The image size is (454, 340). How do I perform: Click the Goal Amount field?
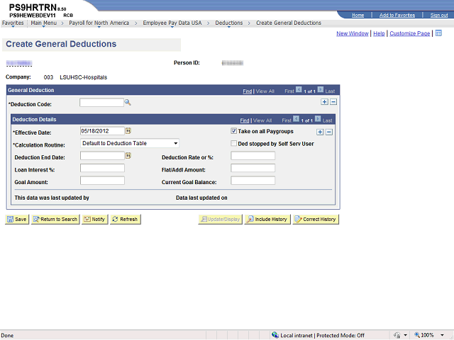point(102,181)
